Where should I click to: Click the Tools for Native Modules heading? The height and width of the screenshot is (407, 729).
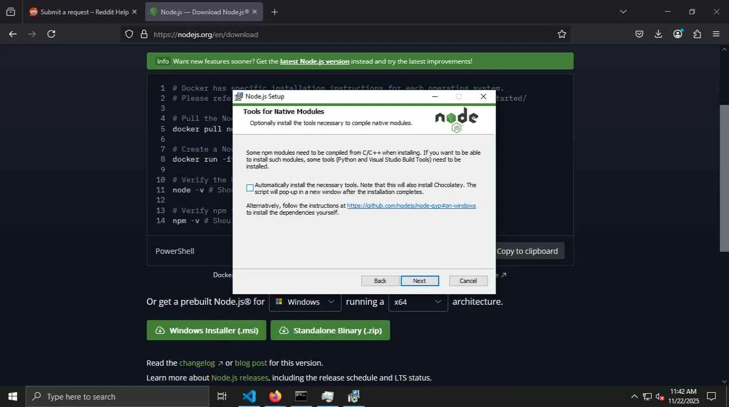[283, 112]
